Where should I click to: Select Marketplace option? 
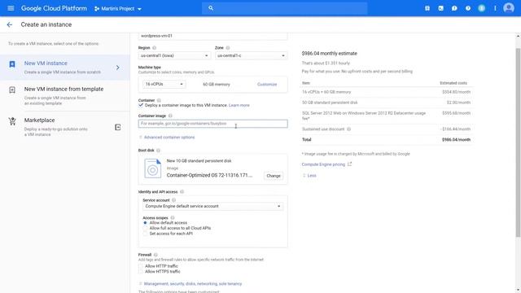tap(65, 127)
